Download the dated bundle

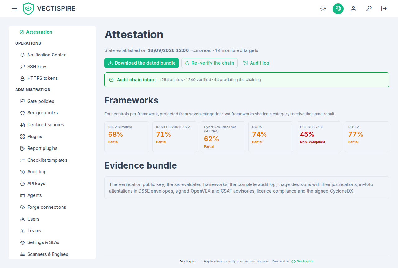tap(142, 63)
